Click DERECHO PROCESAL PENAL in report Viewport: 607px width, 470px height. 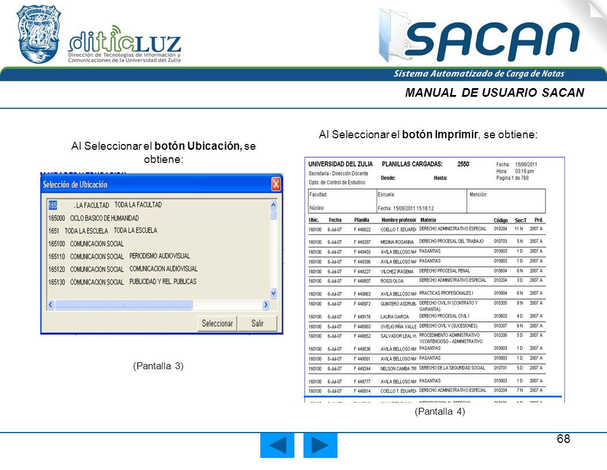(445, 271)
